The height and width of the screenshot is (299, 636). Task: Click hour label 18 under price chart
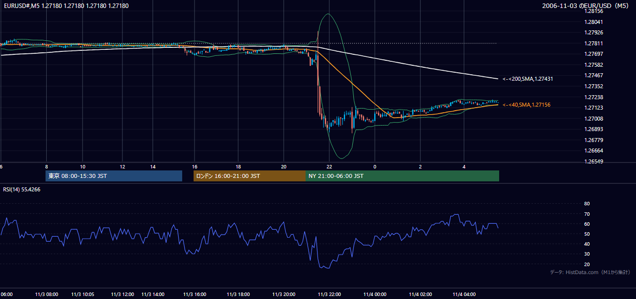coord(238,167)
